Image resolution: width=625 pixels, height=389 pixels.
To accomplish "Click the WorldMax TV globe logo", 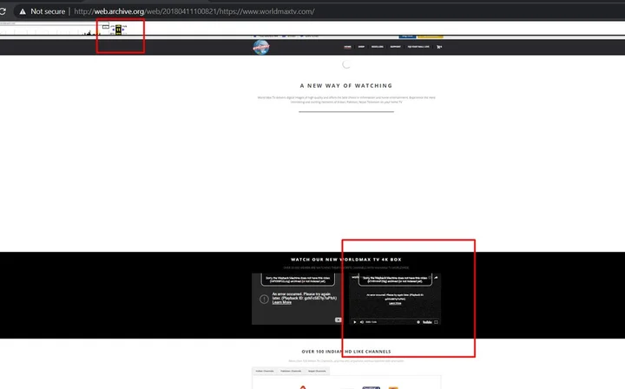I will 261,47.
